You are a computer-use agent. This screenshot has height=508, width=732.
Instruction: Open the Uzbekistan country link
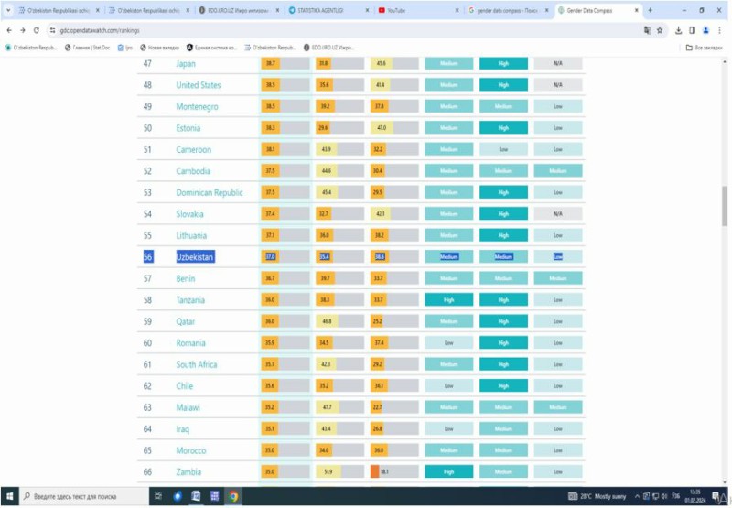pos(195,257)
